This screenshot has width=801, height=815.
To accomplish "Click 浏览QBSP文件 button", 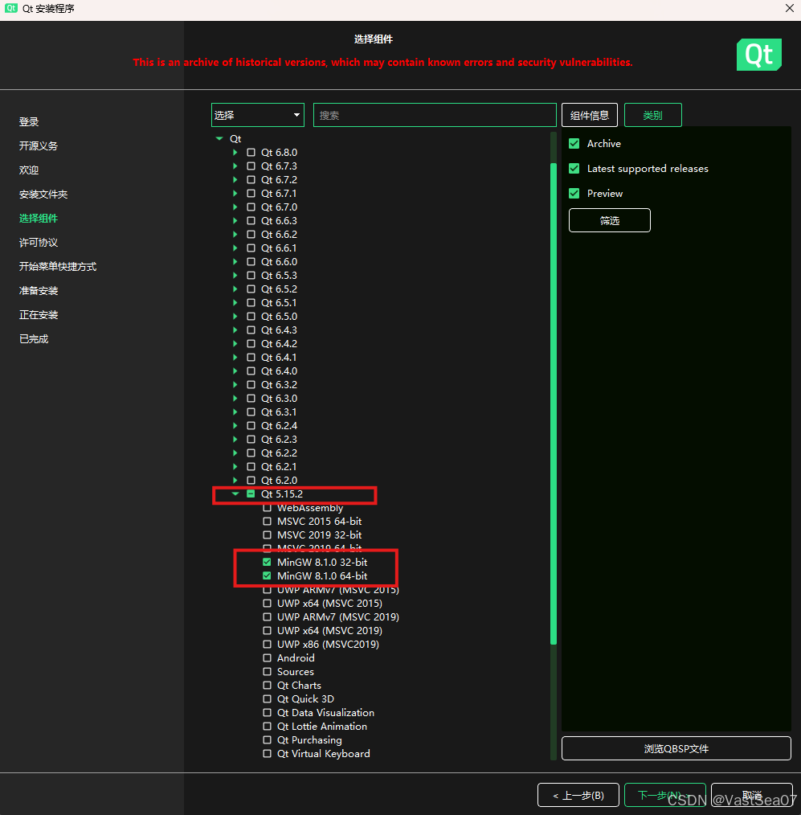I will (x=676, y=748).
